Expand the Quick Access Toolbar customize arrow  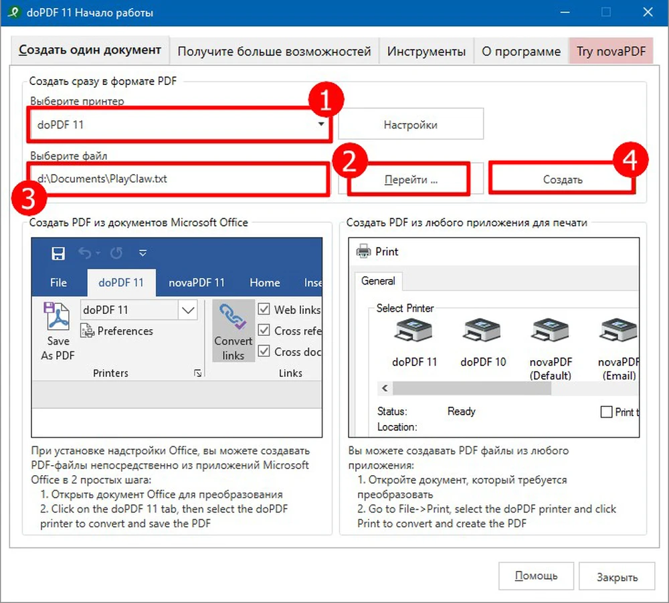point(142,253)
